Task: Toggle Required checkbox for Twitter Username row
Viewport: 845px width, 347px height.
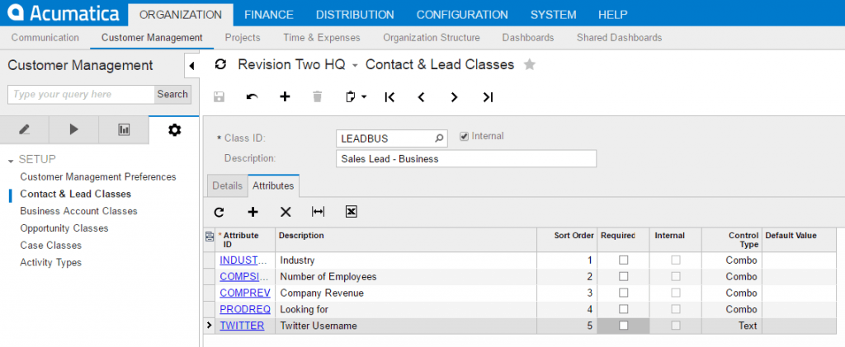Action: pos(624,326)
